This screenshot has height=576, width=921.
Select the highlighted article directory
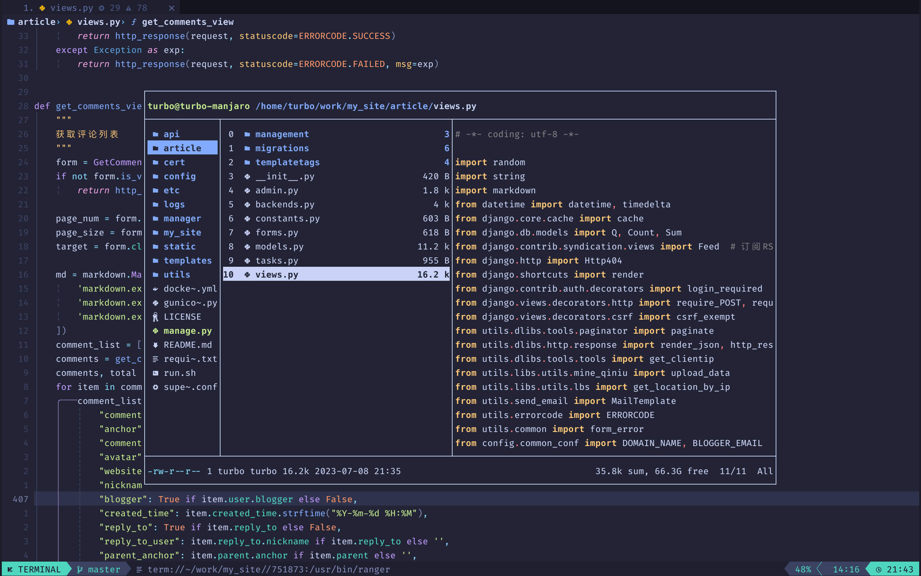tap(182, 148)
